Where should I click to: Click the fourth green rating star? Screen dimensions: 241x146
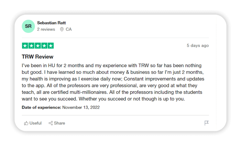pos(44,46)
